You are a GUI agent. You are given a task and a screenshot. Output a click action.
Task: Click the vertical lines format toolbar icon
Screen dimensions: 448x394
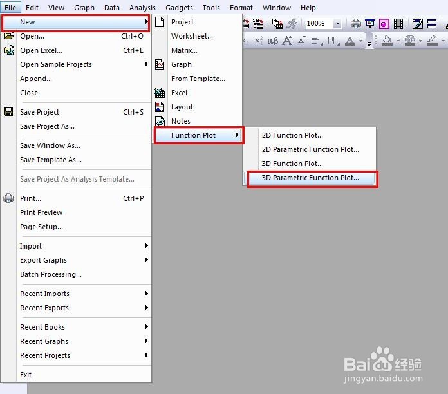pos(333,41)
